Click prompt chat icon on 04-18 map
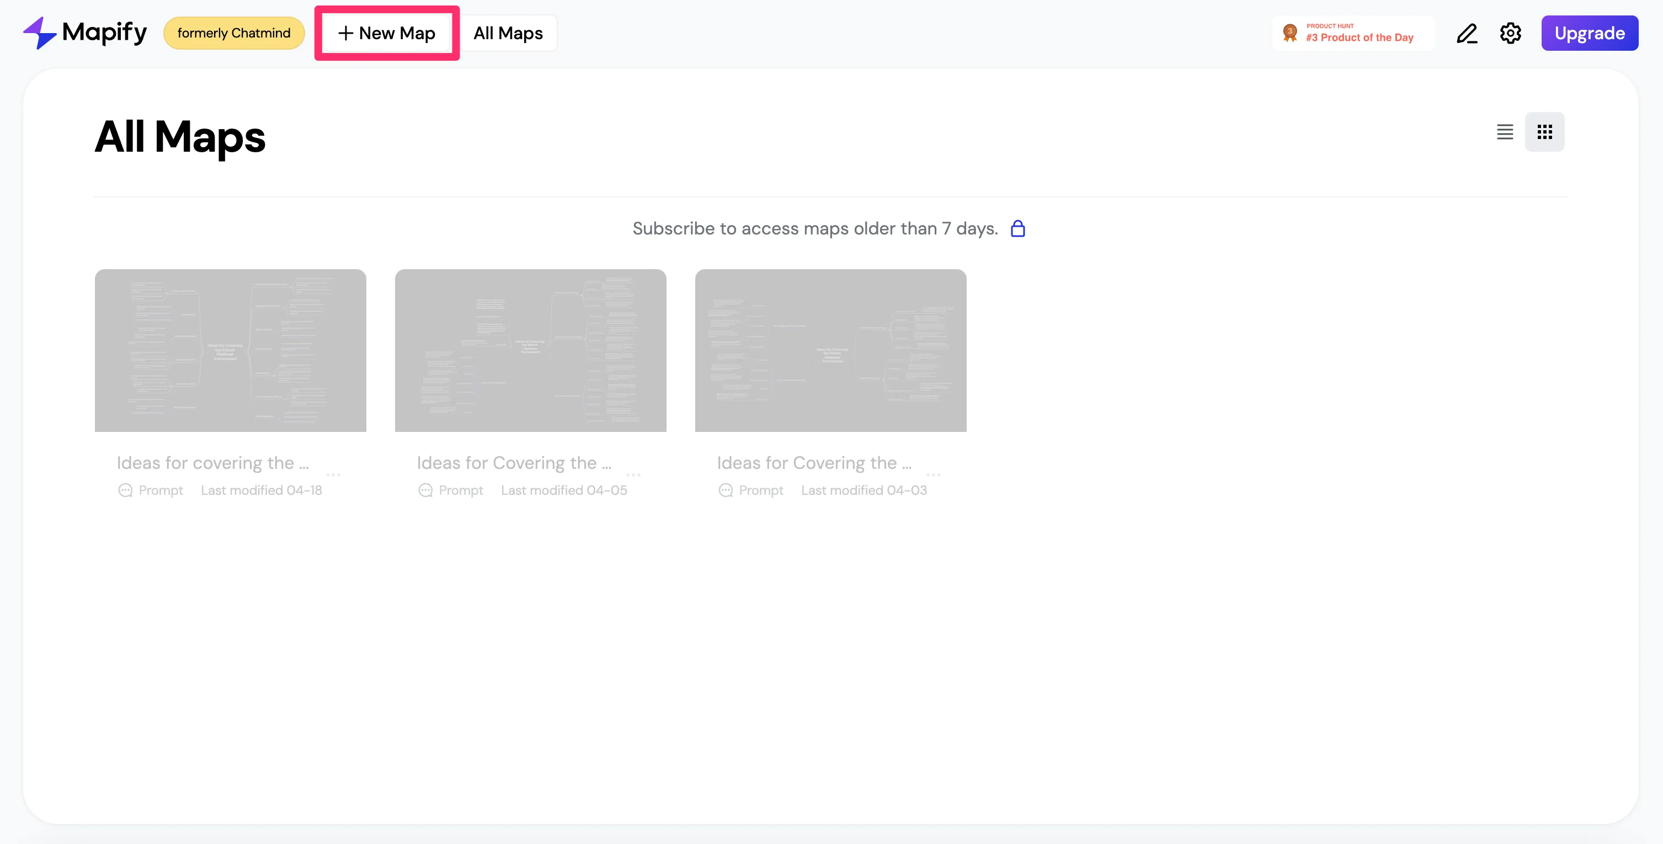Image resolution: width=1663 pixels, height=844 pixels. [125, 490]
